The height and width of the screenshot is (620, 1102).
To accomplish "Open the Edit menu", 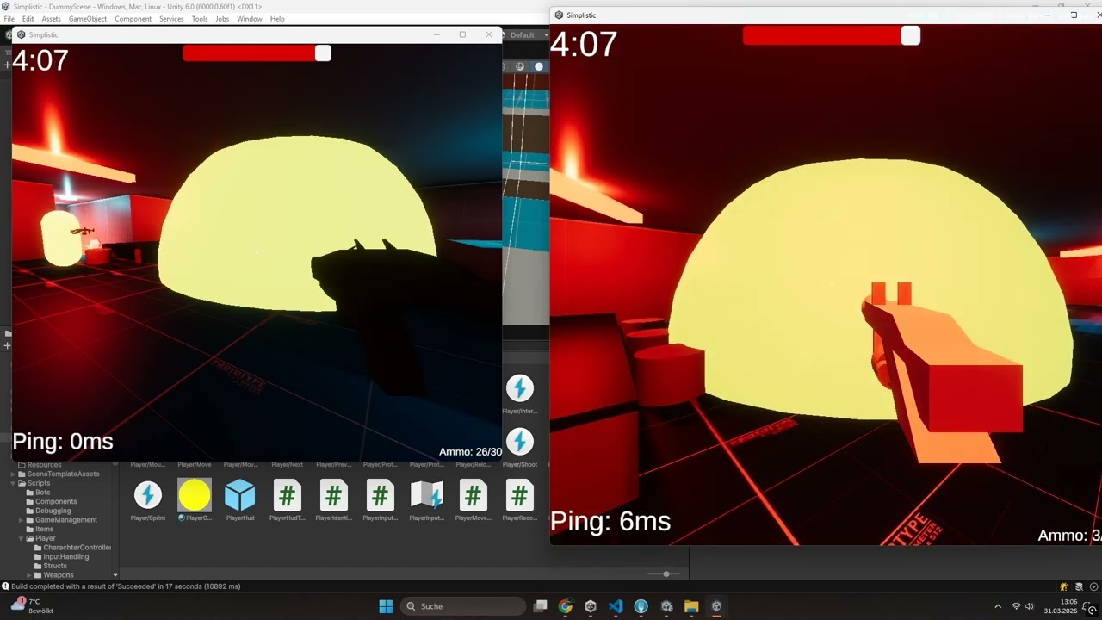I will [28, 19].
